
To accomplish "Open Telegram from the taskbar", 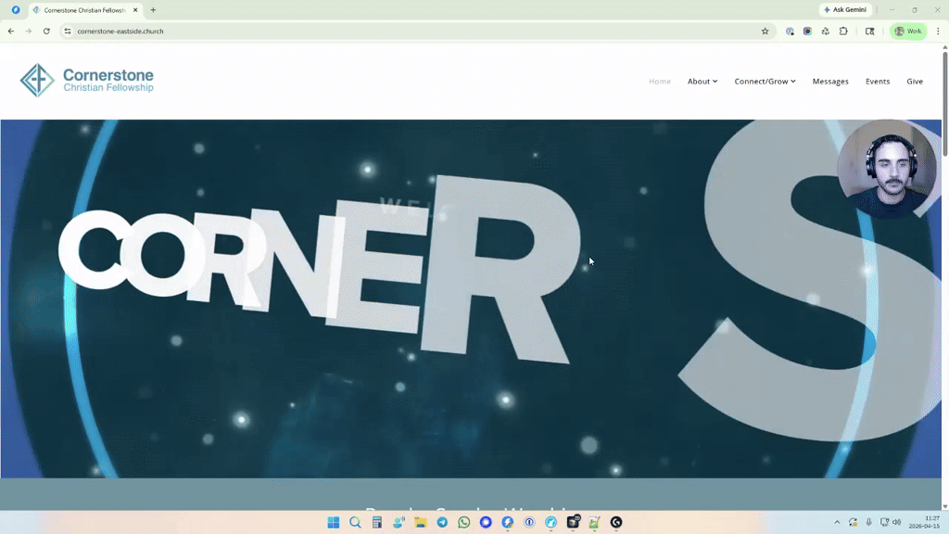I will pos(442,522).
